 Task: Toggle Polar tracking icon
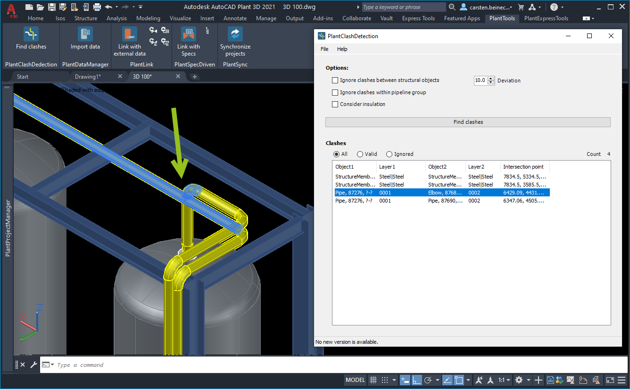428,380
